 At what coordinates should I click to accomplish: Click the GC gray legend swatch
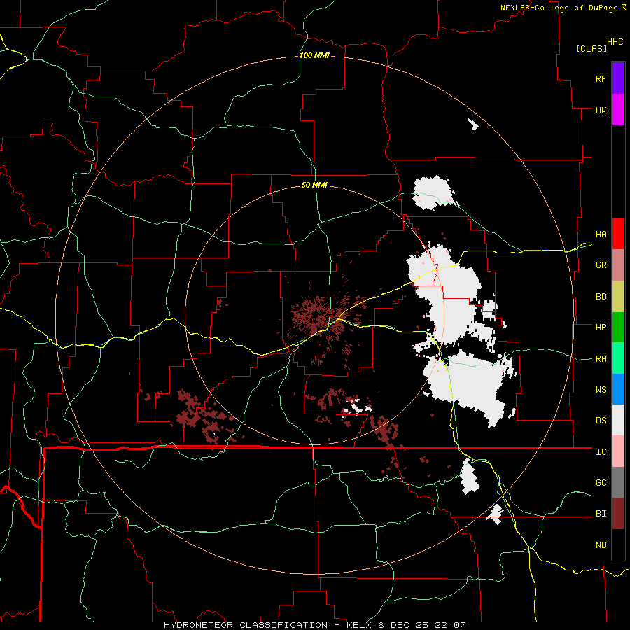coord(618,482)
